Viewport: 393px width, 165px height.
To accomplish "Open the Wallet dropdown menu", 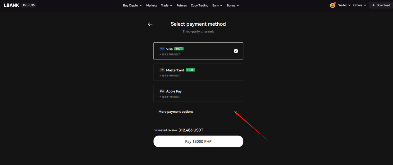I will tap(344, 5).
